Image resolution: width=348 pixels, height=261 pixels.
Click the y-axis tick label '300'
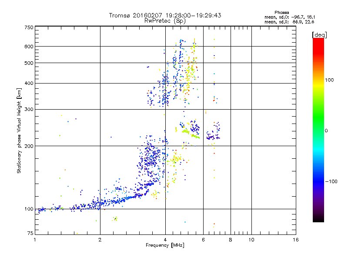pyautogui.click(x=29, y=110)
